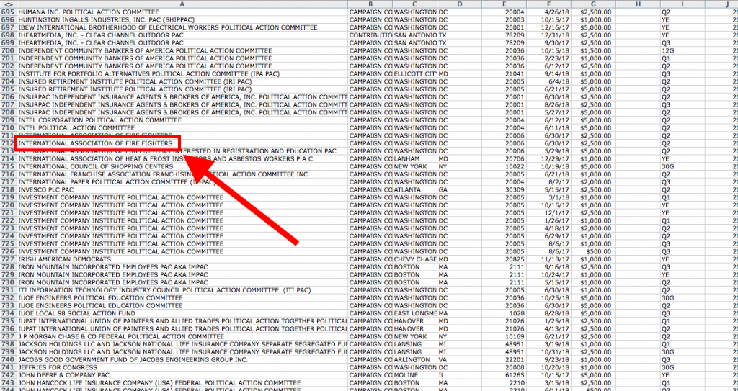The height and width of the screenshot is (391, 738).
Task: Select column H header
Action: (x=638, y=4)
